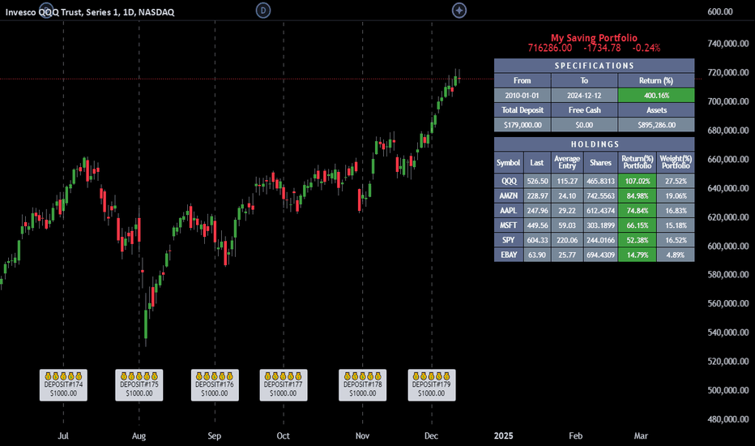Click QQQ last price 526.50

(x=537, y=182)
